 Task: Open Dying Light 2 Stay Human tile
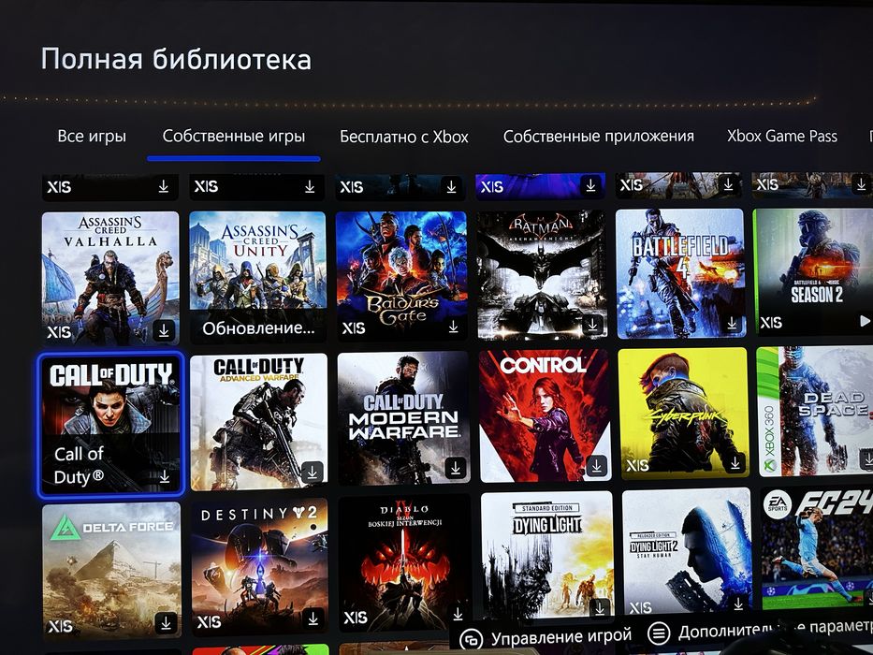click(687, 552)
